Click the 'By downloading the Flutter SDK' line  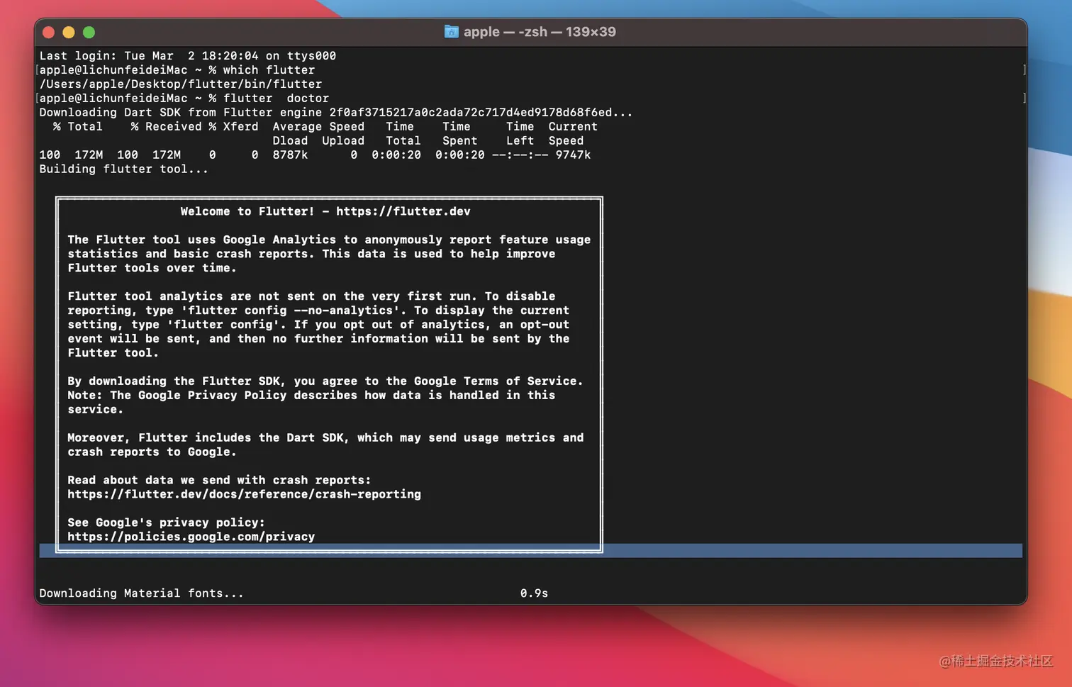[x=325, y=381]
